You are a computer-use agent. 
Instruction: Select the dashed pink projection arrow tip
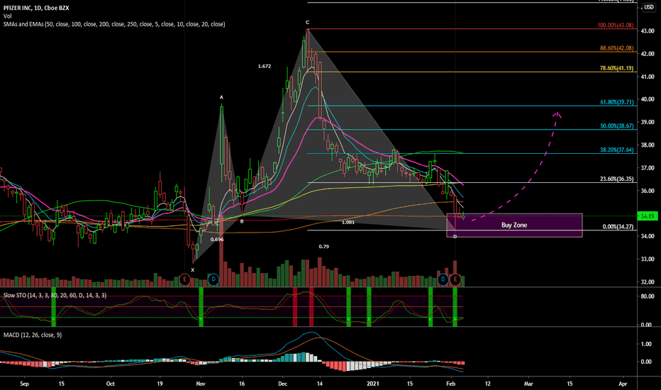pos(557,113)
